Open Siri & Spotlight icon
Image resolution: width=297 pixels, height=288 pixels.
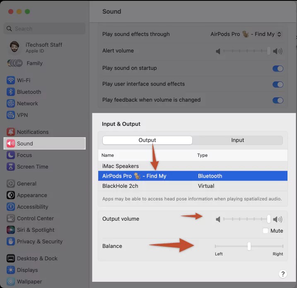coord(11,230)
